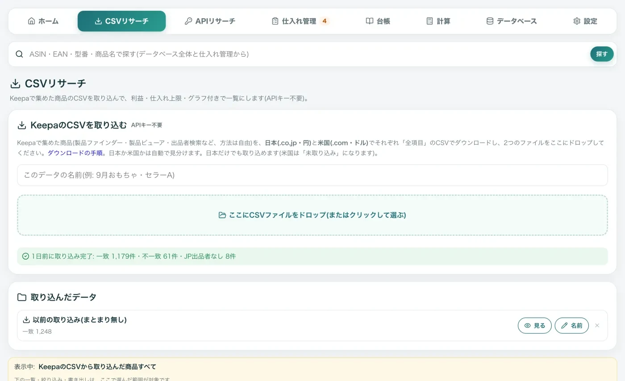Switch to the データベース tab
The height and width of the screenshot is (381, 625).
[511, 21]
